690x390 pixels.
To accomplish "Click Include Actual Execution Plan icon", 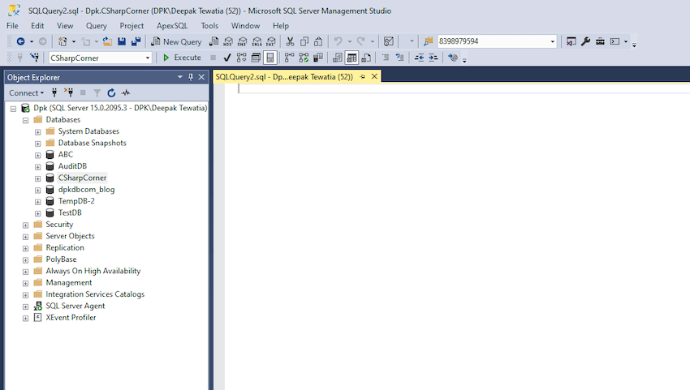I will (289, 58).
